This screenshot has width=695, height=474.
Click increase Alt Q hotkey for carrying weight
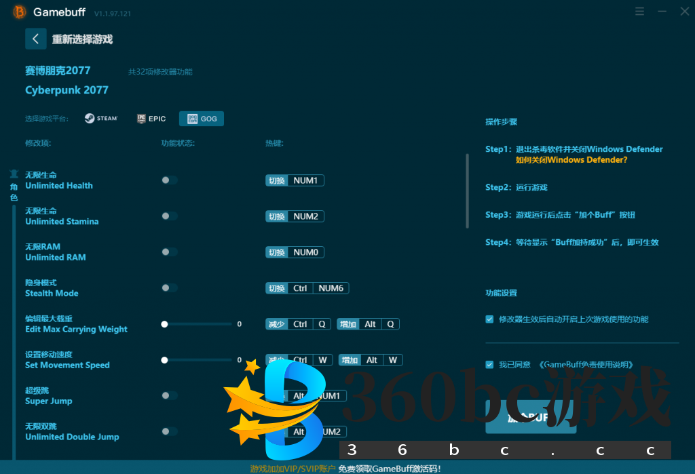click(379, 324)
